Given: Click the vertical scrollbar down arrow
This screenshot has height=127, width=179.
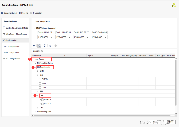Looking at the screenshot, I should (176, 113).
